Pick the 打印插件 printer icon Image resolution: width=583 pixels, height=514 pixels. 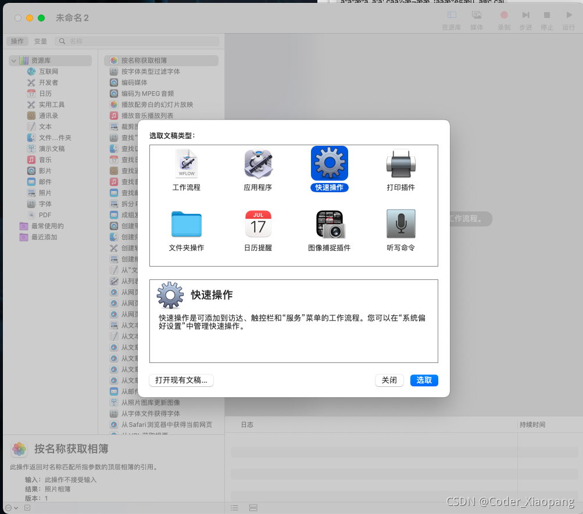point(401,164)
